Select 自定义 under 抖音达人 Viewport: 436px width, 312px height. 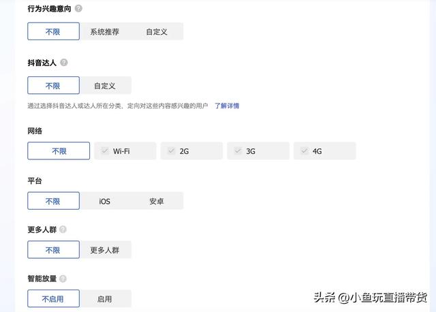pyautogui.click(x=105, y=85)
